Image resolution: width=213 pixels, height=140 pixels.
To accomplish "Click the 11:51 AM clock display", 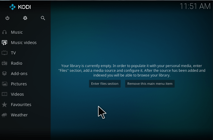I will (x=195, y=6).
